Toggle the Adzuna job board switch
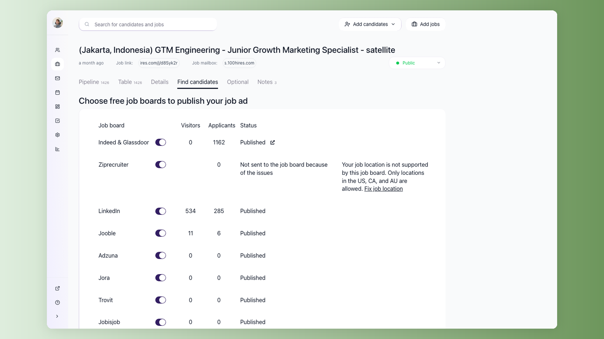Screen dimensions: 604x339 pyautogui.click(x=160, y=256)
